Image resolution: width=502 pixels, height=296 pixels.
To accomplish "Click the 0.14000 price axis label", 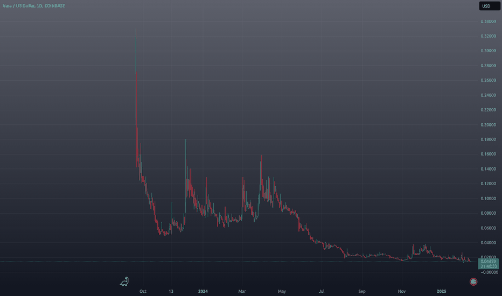I will (x=488, y=169).
